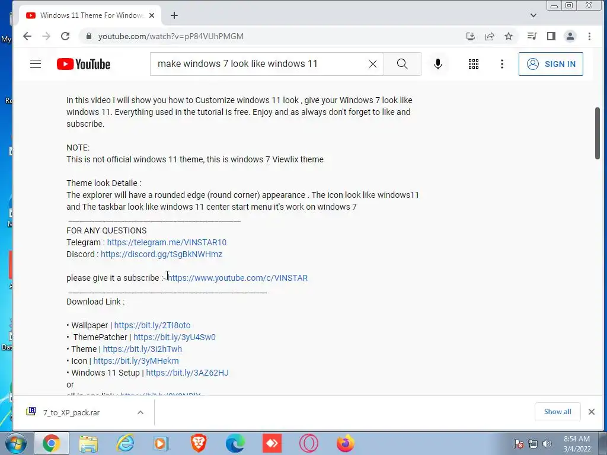The image size is (607, 455).
Task: Open the red AnyDesk taskbar icon
Action: tap(271, 443)
